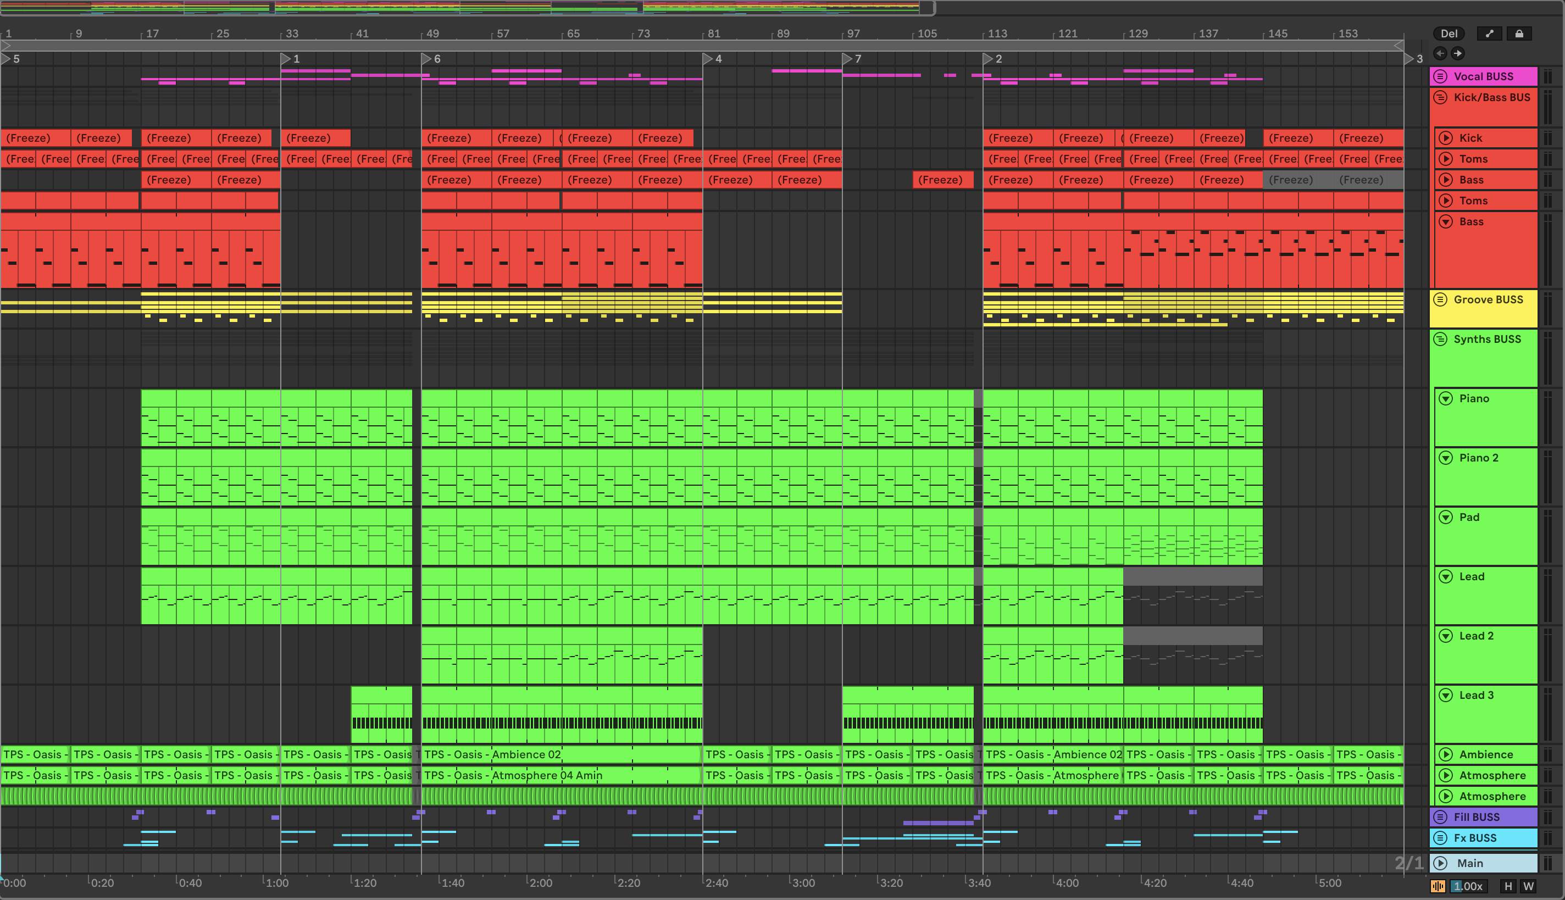The image size is (1565, 900).
Task: Collapse the Vocal BUSS group track
Action: (1440, 76)
